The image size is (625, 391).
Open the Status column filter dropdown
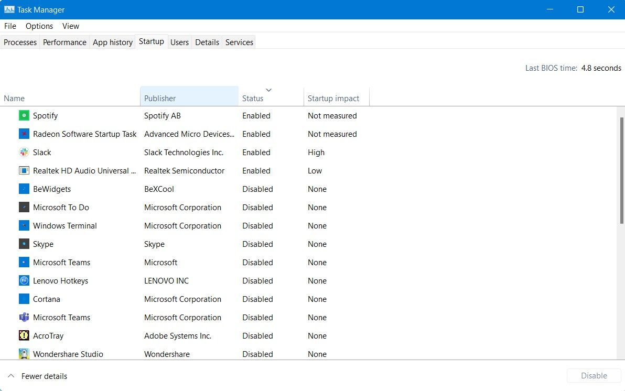click(x=268, y=90)
